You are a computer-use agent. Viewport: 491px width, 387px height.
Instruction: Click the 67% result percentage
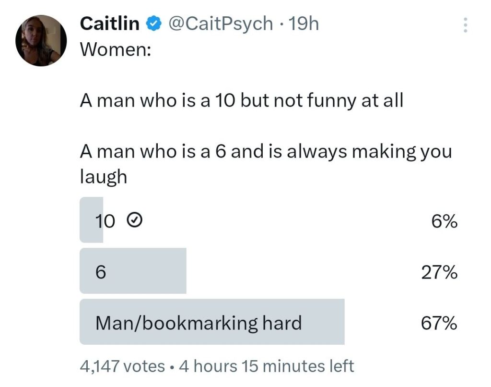coord(439,324)
